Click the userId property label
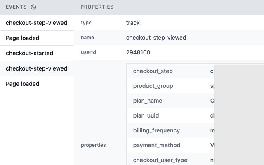This screenshot has width=264, height=165. [88, 52]
